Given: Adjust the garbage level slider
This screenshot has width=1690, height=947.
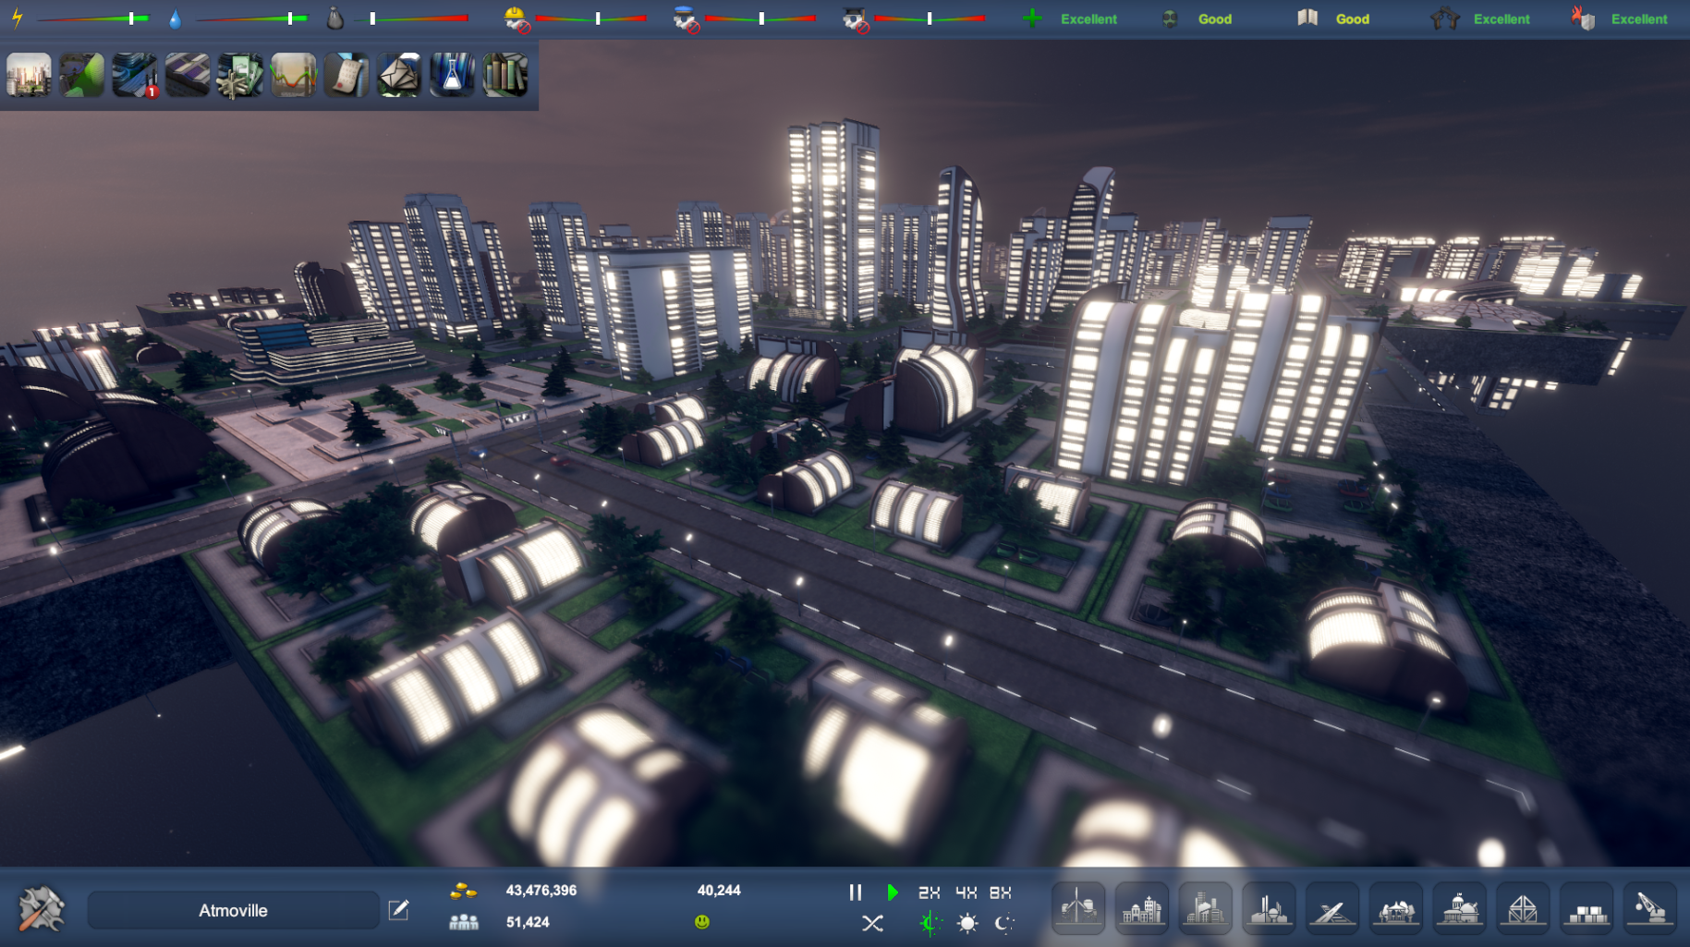Looking at the screenshot, I should [411, 18].
